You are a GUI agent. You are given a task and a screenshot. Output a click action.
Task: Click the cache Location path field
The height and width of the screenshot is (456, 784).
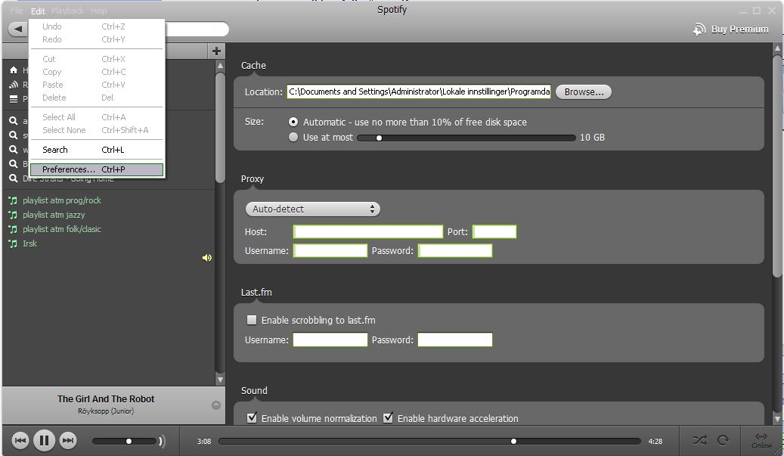point(419,92)
